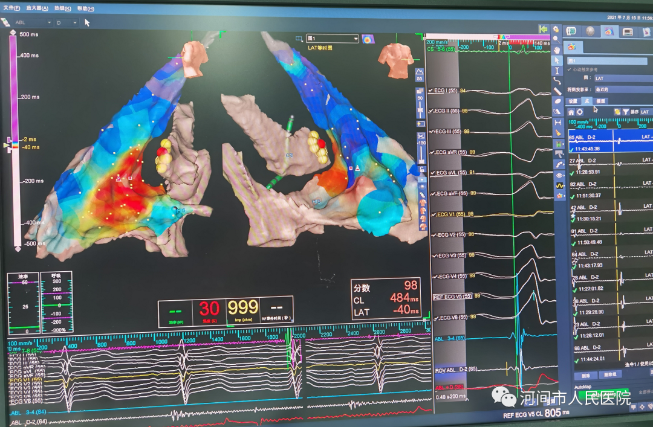Open the ABL catheter dropdown

tap(33, 22)
